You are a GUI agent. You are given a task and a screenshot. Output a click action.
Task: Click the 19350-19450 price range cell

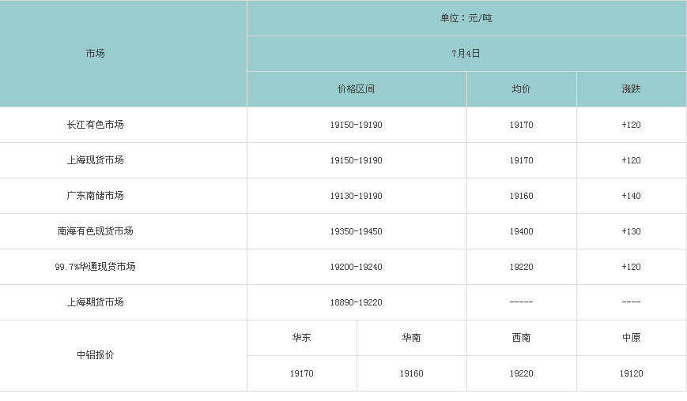pos(356,231)
